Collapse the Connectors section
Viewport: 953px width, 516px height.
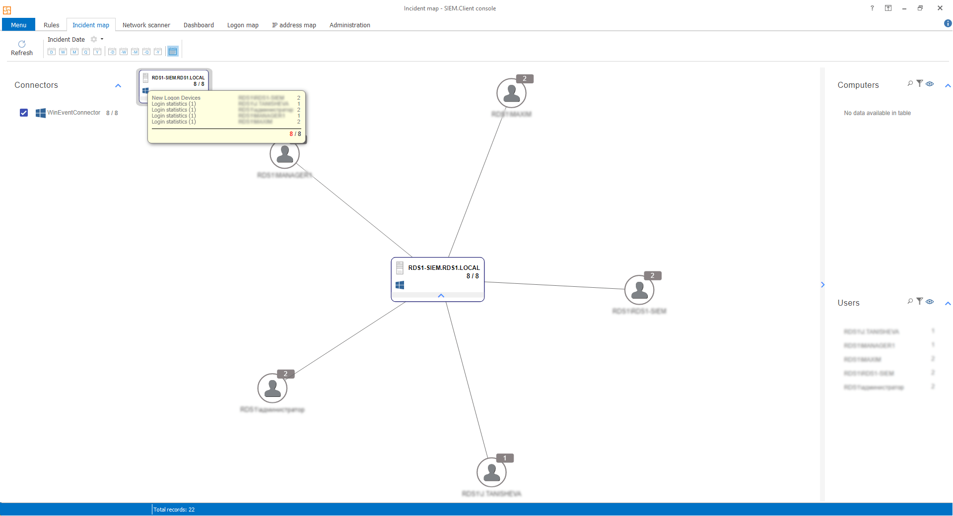pyautogui.click(x=118, y=85)
